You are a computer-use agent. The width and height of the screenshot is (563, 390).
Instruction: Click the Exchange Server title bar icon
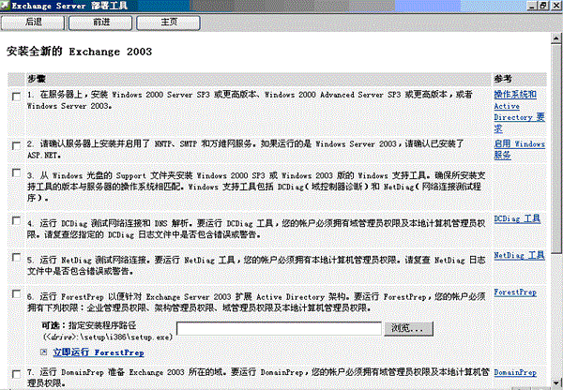(5, 6)
